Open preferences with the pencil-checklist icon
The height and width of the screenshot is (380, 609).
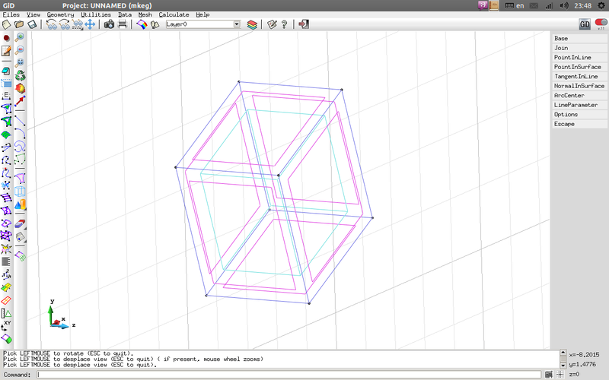click(x=272, y=24)
